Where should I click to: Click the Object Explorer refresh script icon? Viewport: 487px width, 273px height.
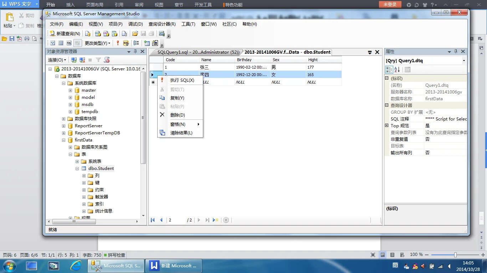(107, 60)
